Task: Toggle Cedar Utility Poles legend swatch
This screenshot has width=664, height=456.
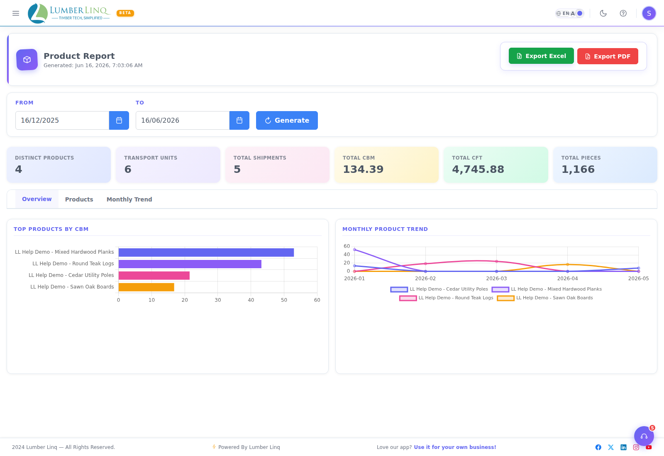Action: click(x=399, y=289)
